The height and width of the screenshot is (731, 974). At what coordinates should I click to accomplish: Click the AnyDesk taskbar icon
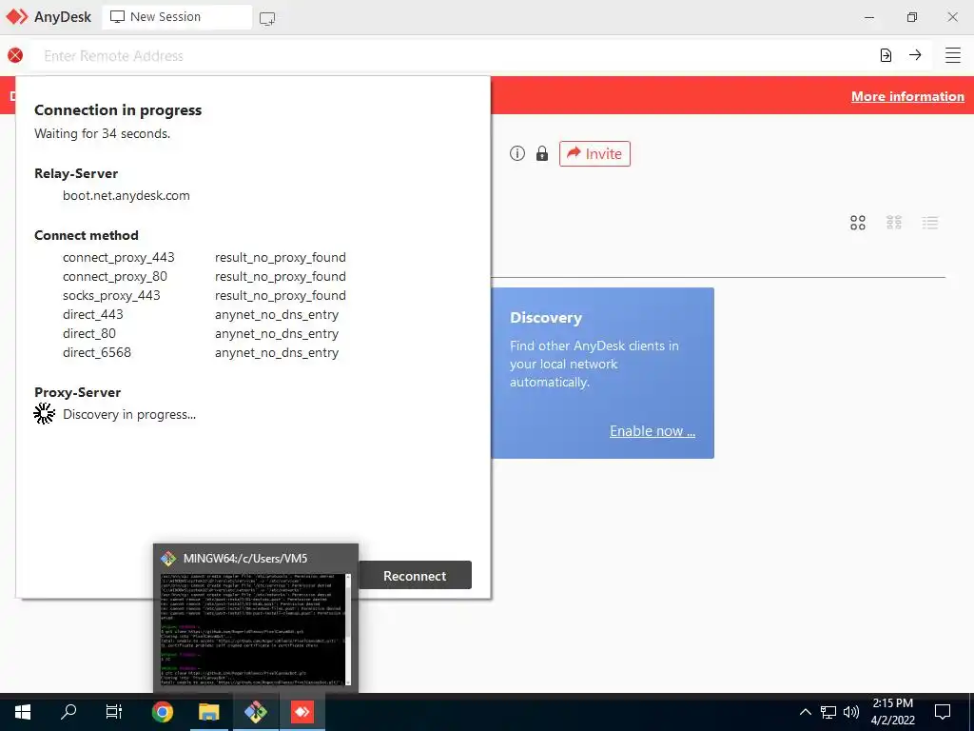(x=302, y=712)
